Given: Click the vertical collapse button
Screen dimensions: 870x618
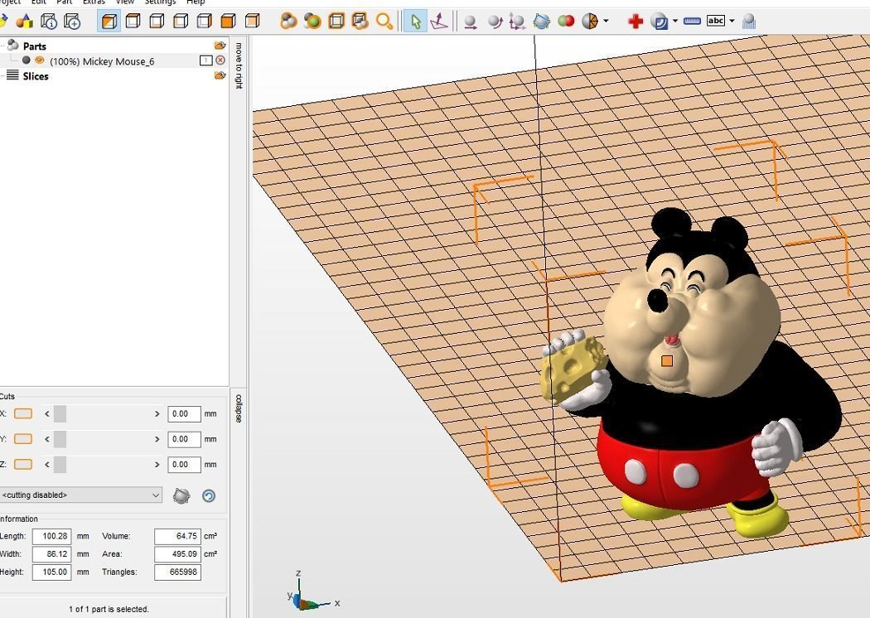Looking at the screenshot, I should point(239,408).
